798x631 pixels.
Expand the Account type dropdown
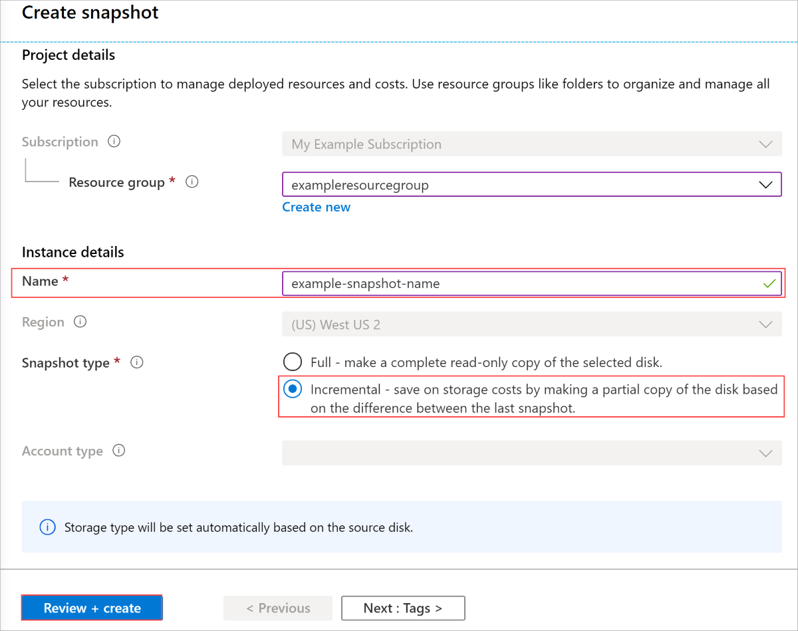coord(531,453)
